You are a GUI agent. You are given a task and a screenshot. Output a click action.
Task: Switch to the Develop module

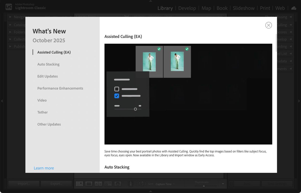187,8
